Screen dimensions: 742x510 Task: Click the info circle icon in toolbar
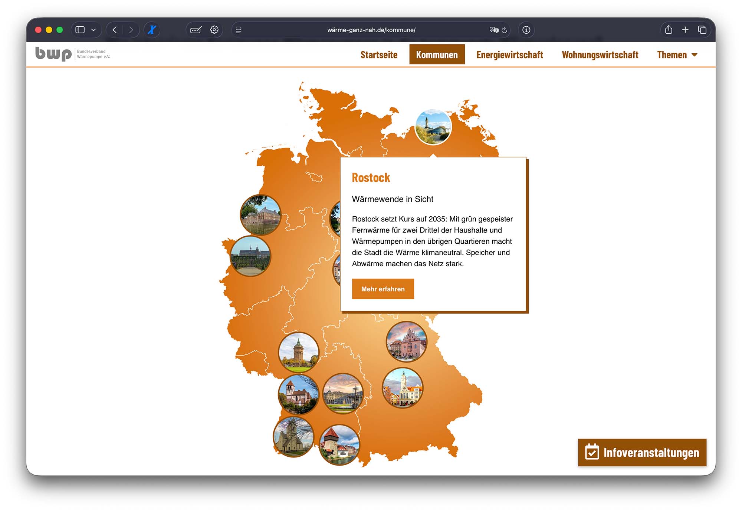526,30
